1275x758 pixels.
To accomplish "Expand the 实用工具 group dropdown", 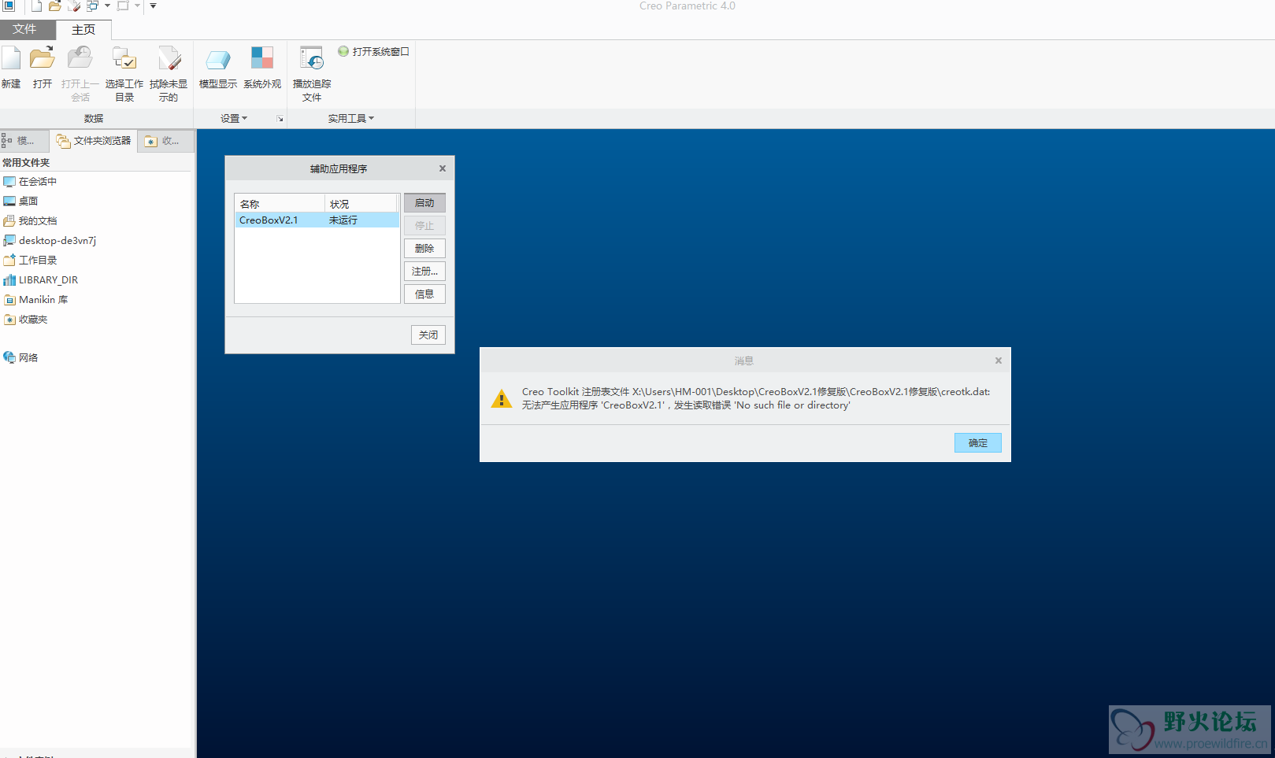I will tap(351, 118).
